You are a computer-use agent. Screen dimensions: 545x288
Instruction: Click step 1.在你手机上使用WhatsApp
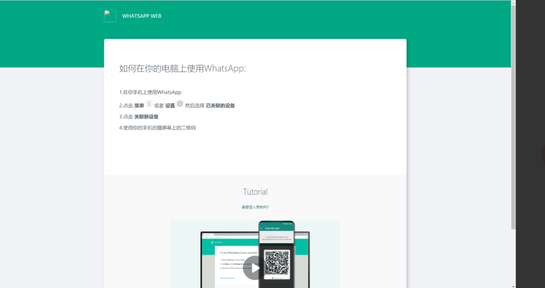[x=150, y=92]
